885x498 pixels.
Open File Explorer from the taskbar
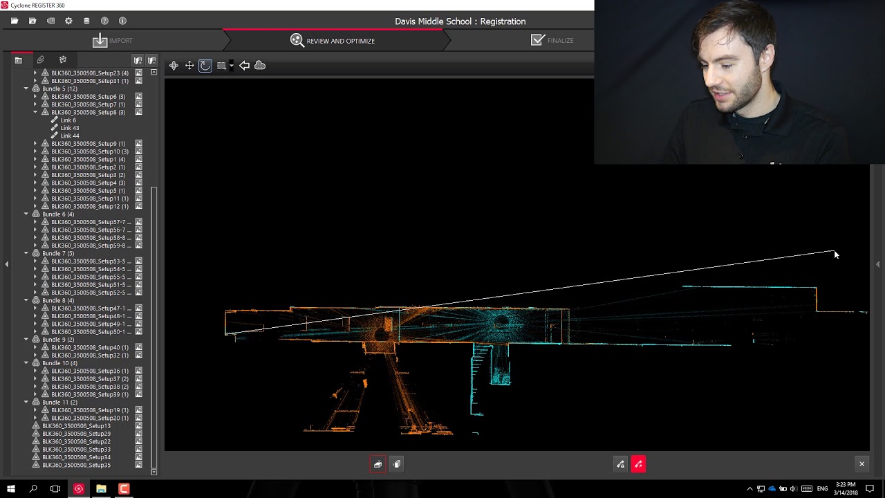(101, 489)
